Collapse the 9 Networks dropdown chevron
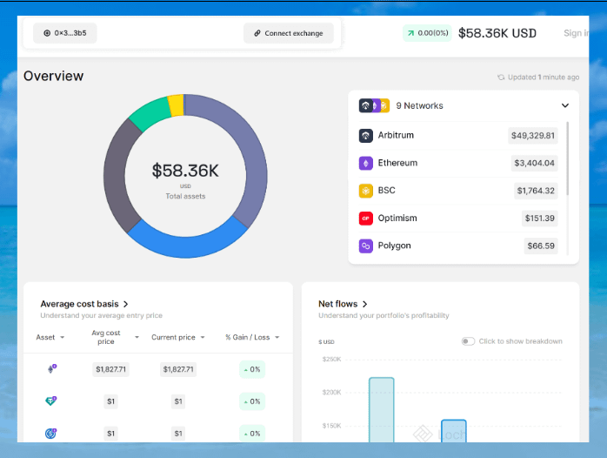This screenshot has width=607, height=458. tap(565, 105)
